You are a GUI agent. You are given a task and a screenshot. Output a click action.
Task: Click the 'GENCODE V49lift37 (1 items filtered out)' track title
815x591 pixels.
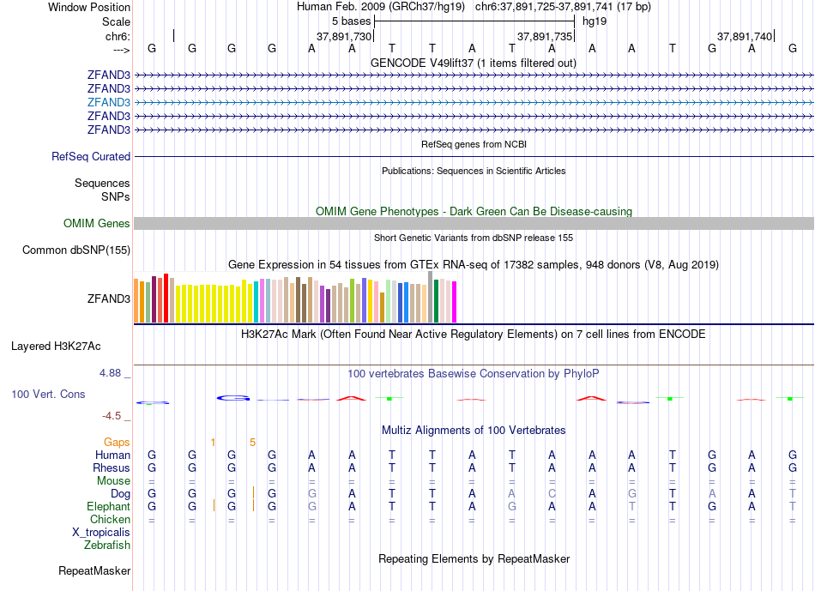pyautogui.click(x=474, y=63)
